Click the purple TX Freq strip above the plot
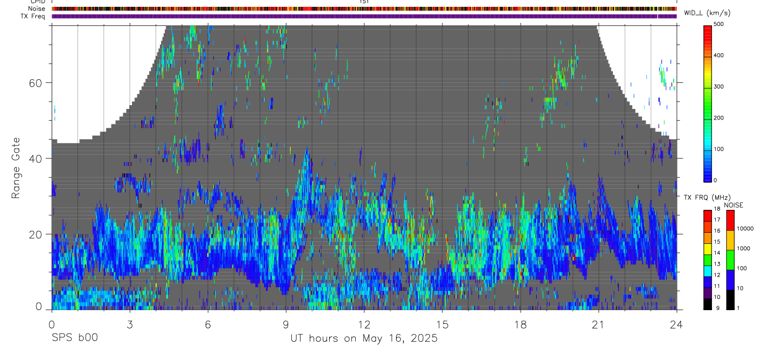Image resolution: width=761 pixels, height=351 pixels. pos(364,16)
